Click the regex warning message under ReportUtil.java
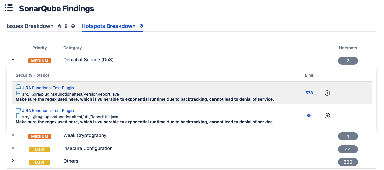384x170 pixels. pos(145,122)
